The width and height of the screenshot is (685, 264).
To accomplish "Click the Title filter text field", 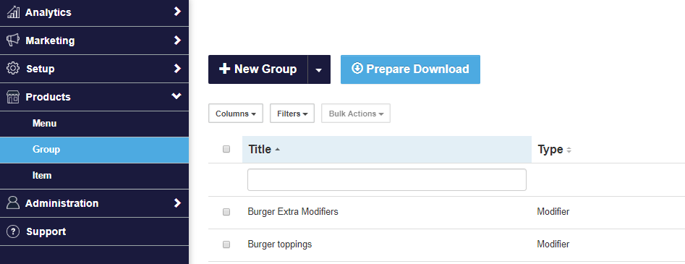I will (x=386, y=179).
